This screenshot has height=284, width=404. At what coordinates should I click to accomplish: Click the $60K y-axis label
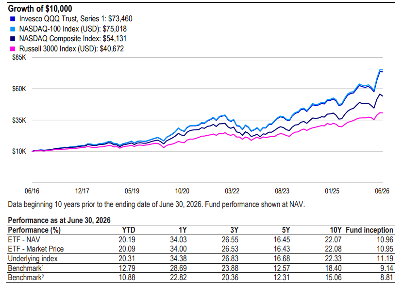pos(19,89)
